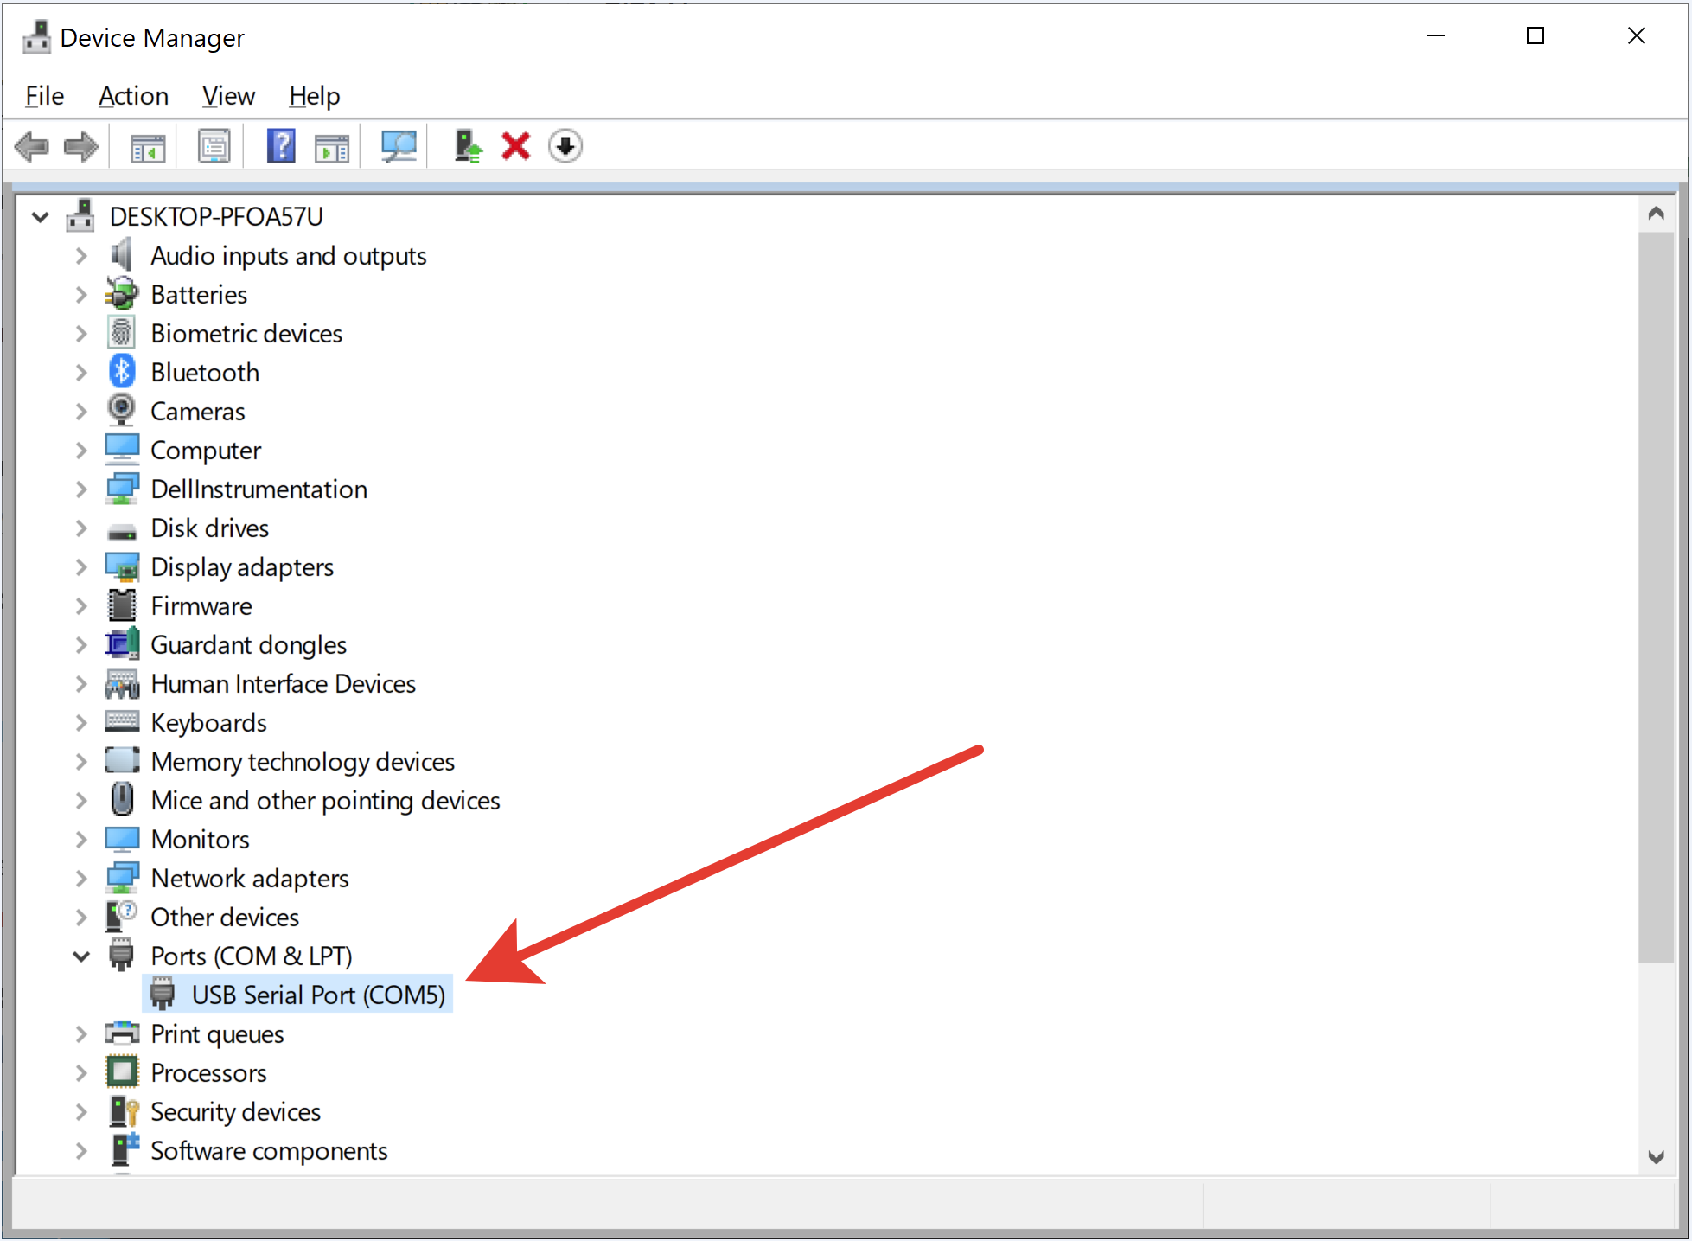Expand the Display adapters category

click(81, 566)
